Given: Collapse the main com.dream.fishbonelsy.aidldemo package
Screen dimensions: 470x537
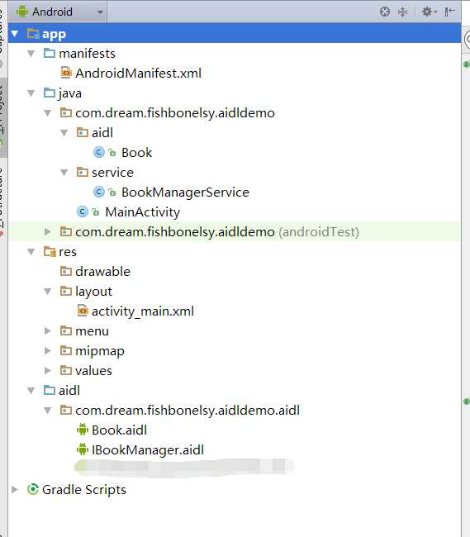Looking at the screenshot, I should [x=48, y=113].
